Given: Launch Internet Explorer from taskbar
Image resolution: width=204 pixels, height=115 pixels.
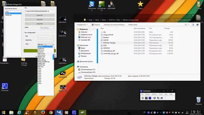Looking at the screenshot, I should (19, 112).
